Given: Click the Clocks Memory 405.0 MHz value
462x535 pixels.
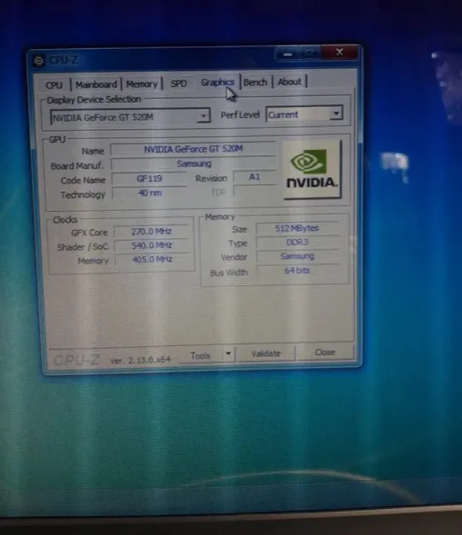Looking at the screenshot, I should click(x=152, y=260).
